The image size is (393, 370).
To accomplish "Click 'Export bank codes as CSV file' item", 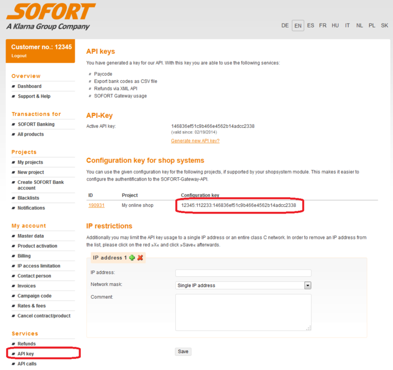I will (126, 81).
